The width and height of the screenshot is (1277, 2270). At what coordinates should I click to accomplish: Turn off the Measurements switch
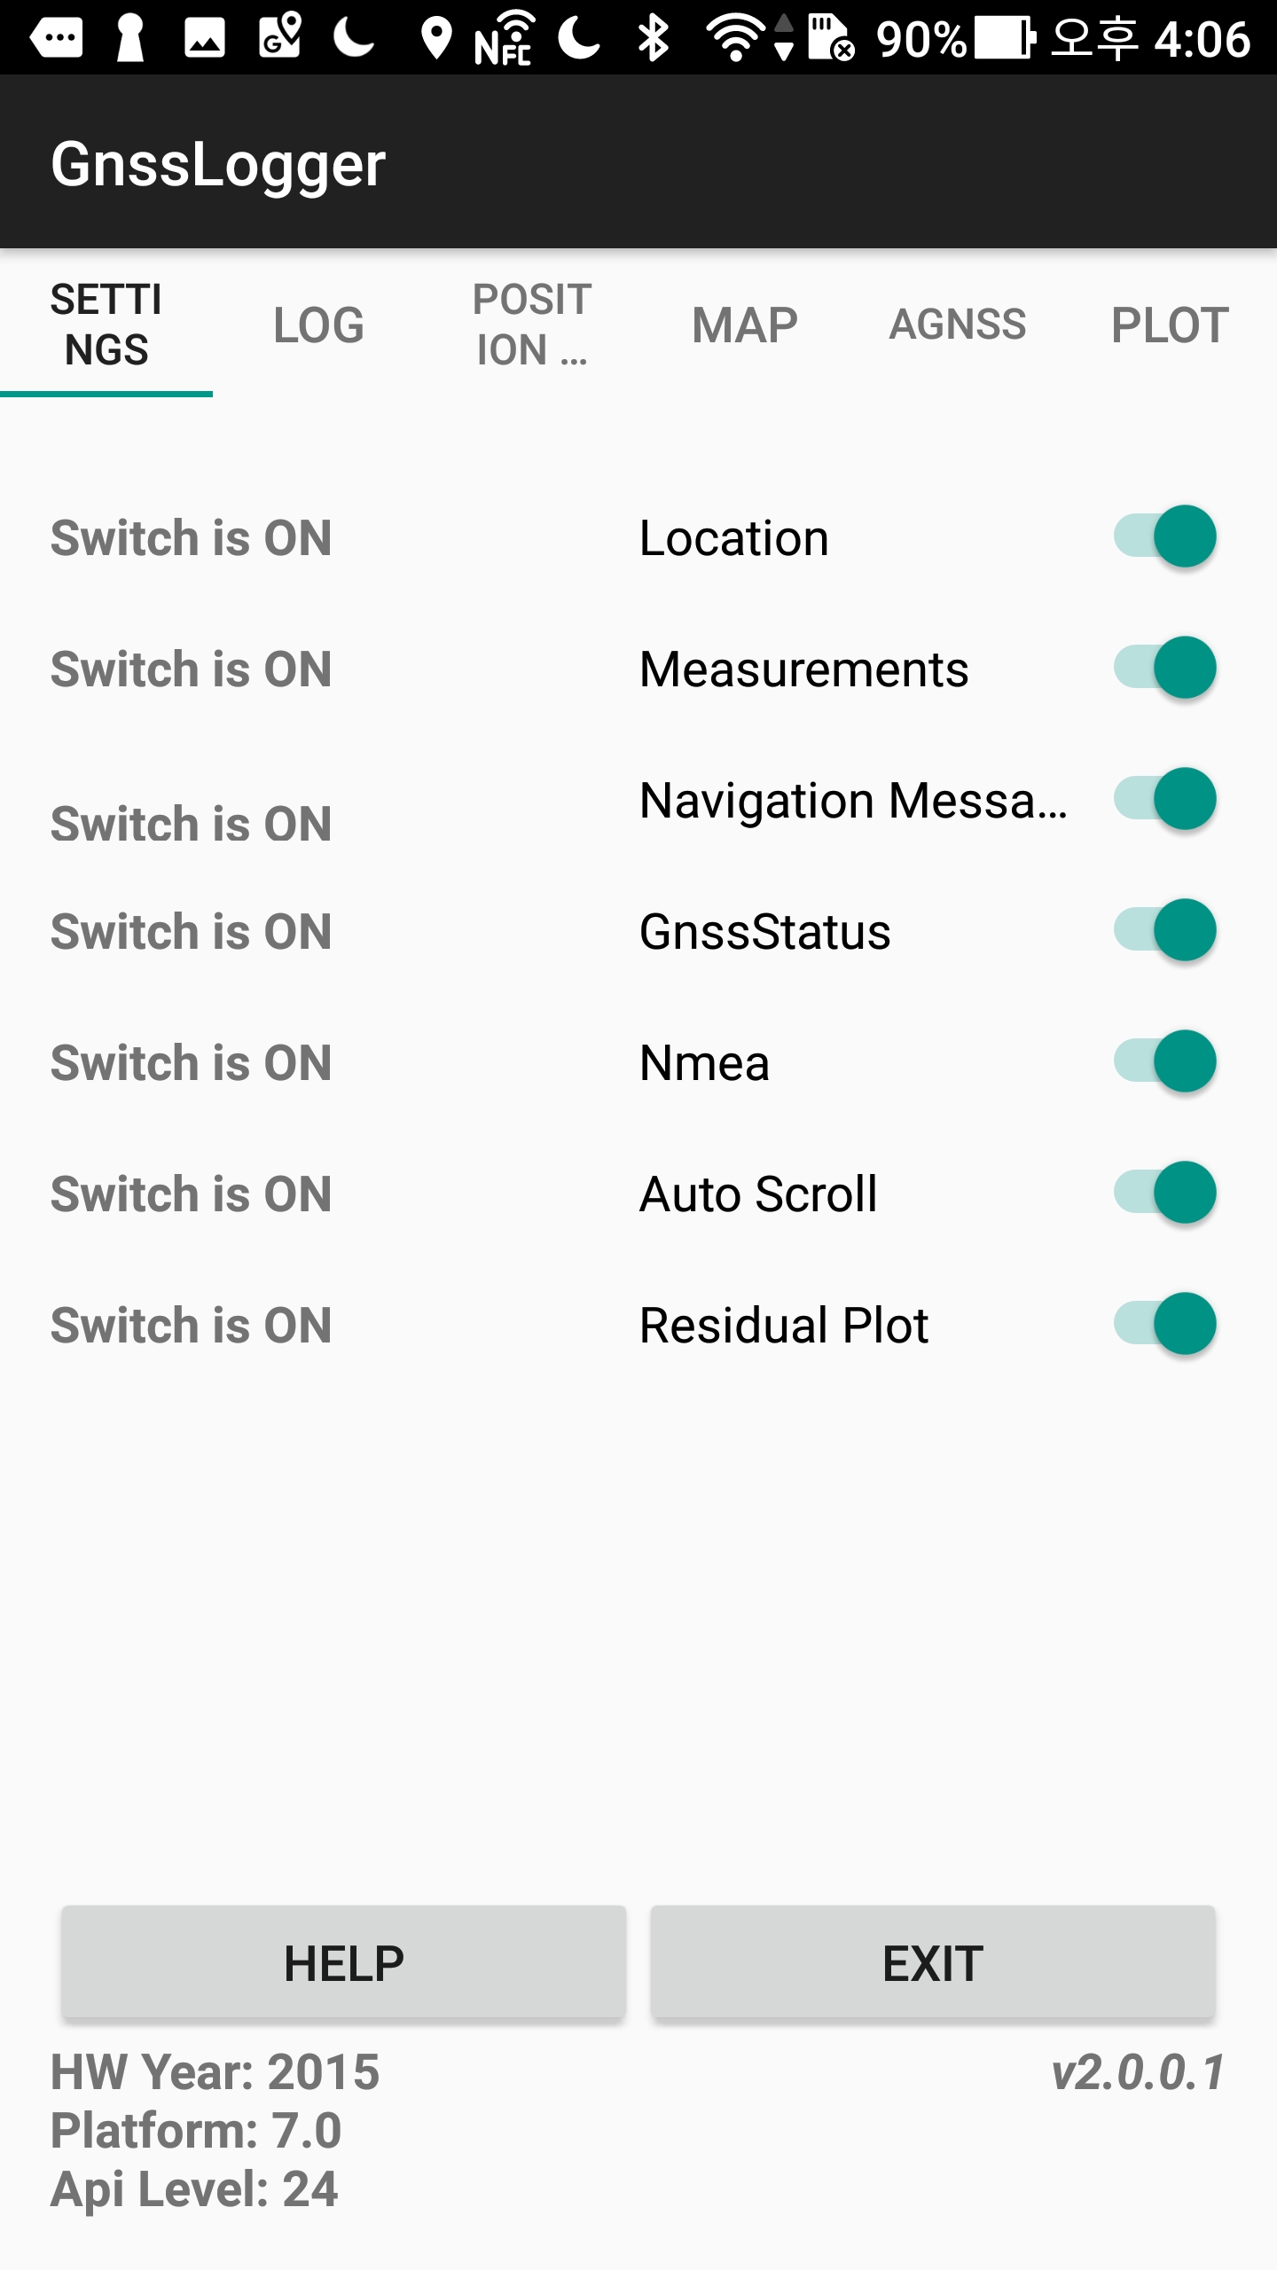point(1164,668)
